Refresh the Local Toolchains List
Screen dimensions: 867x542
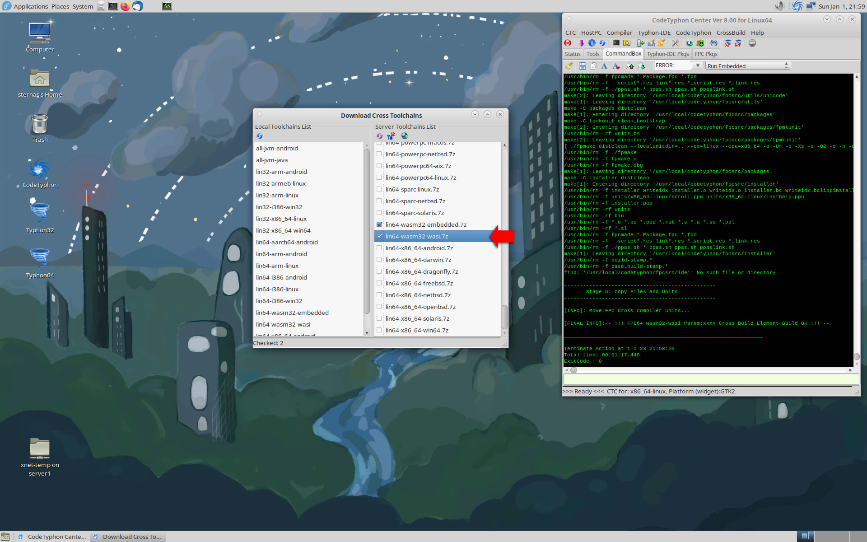click(x=260, y=136)
